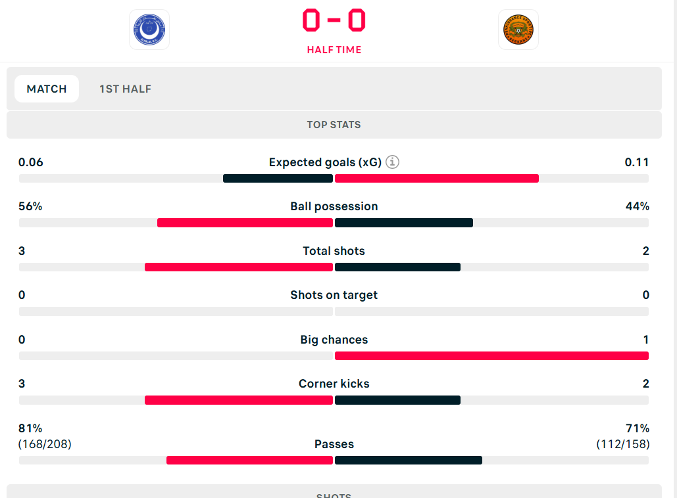The image size is (677, 498).
Task: Click the Ball possession stat label
Action: [334, 206]
